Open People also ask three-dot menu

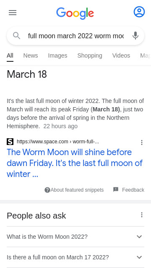(142, 215)
